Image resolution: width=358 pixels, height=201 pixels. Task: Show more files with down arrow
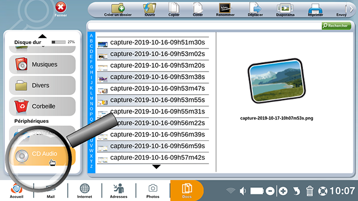click(156, 167)
